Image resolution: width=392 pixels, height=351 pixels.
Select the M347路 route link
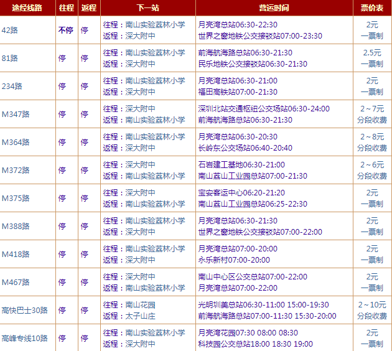[x=16, y=114]
